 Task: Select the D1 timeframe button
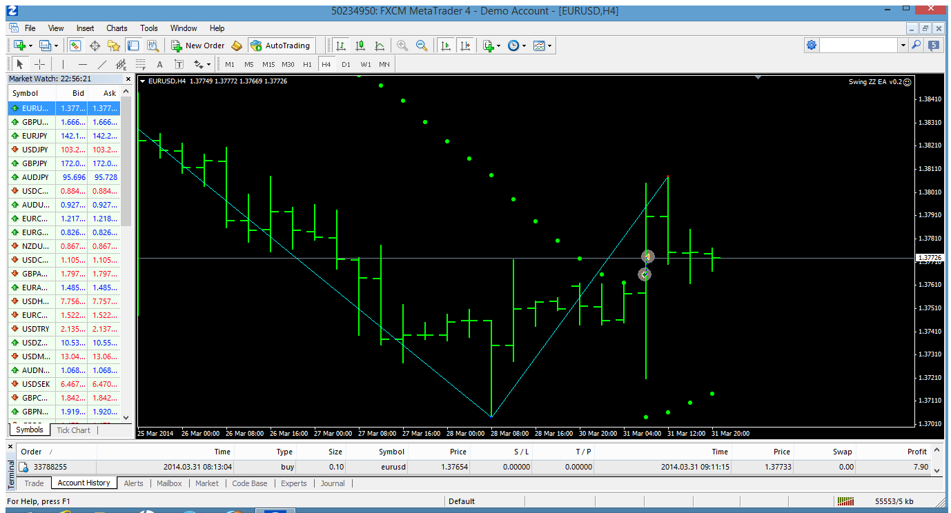346,64
